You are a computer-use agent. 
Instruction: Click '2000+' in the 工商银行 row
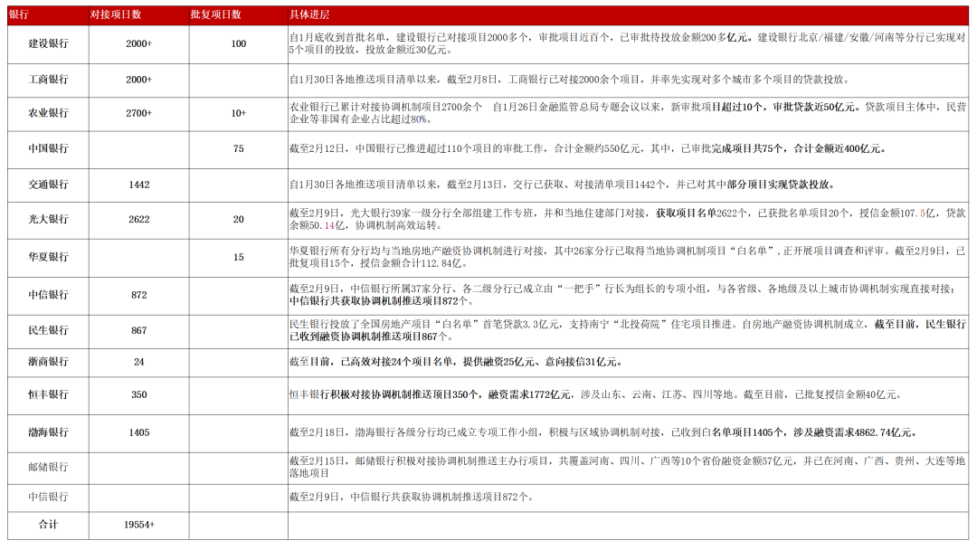139,80
